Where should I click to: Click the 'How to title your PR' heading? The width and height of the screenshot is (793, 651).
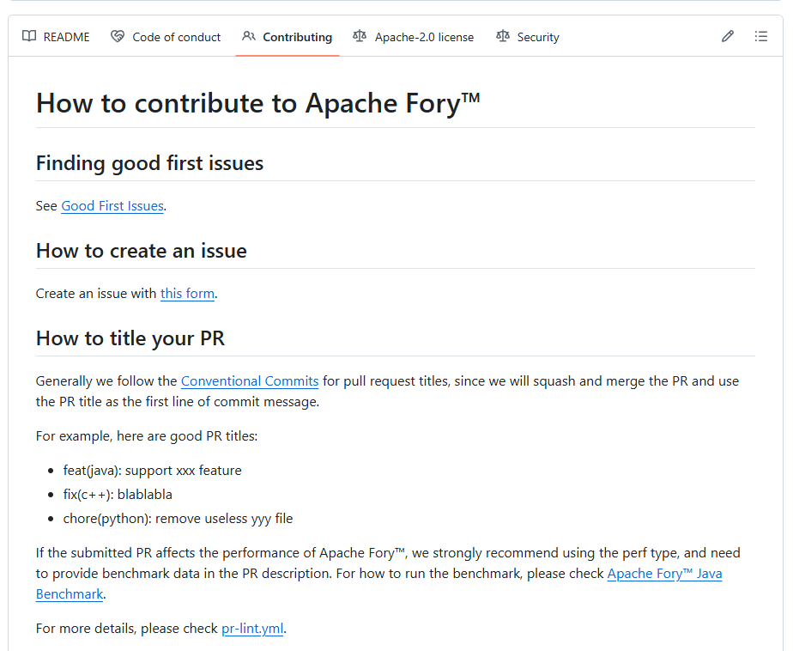[130, 338]
